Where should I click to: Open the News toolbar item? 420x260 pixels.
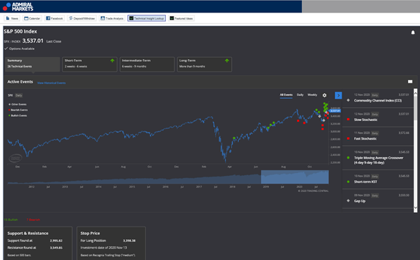tap(12, 18)
